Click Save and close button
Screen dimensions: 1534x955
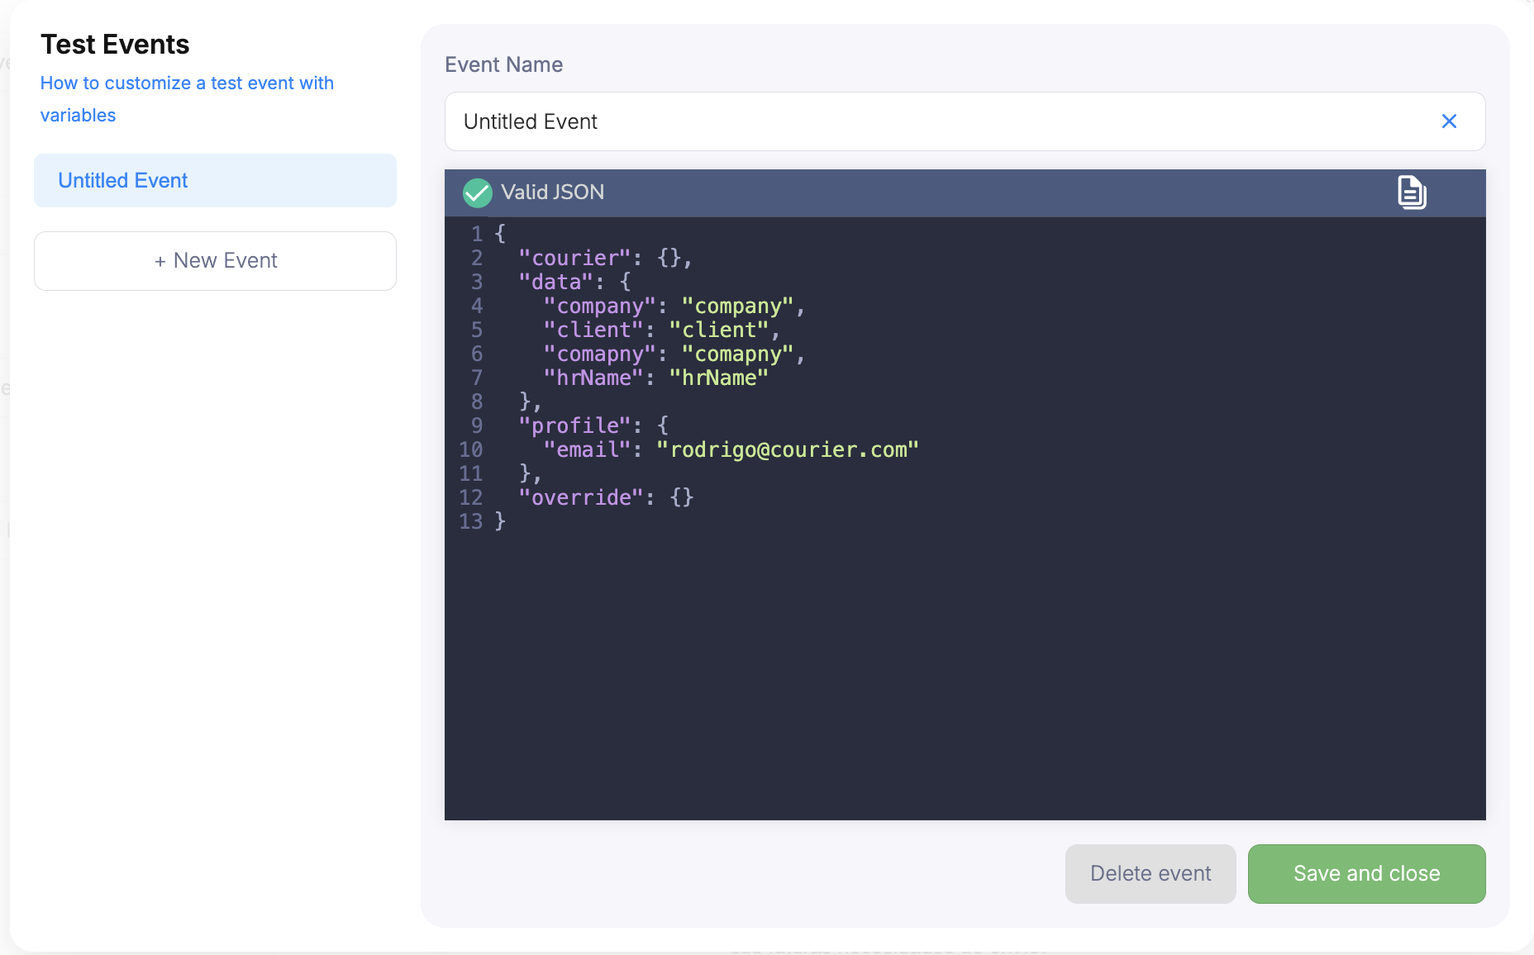click(1366, 874)
